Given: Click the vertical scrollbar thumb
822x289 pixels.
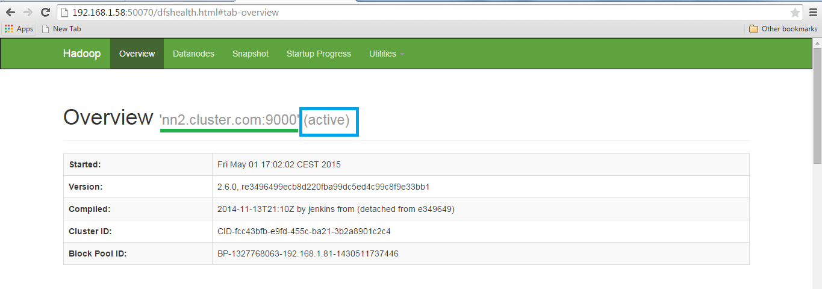Looking at the screenshot, I should tap(817, 105).
